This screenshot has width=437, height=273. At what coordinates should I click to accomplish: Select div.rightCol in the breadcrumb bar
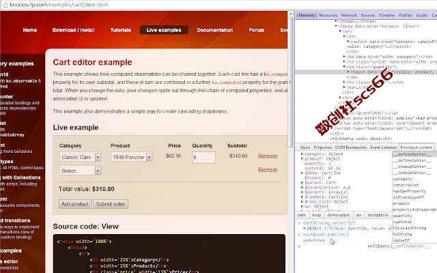(x=378, y=215)
